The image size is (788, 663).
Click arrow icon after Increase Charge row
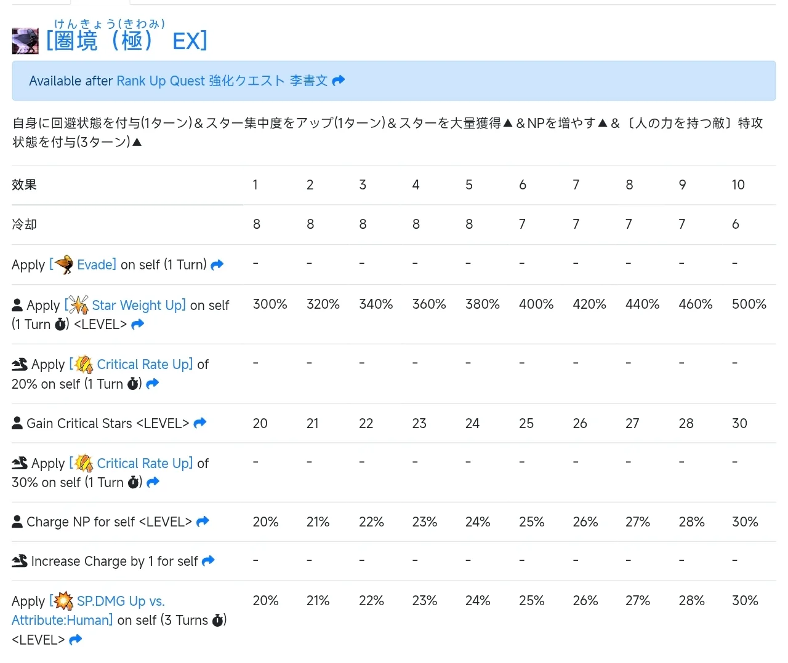(x=209, y=561)
